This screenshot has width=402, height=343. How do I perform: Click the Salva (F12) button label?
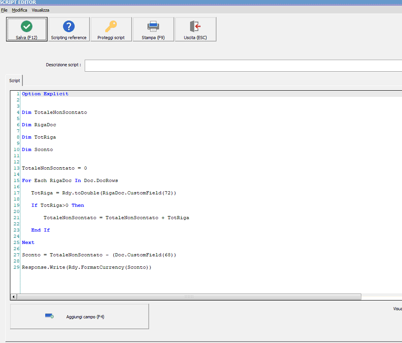click(27, 38)
